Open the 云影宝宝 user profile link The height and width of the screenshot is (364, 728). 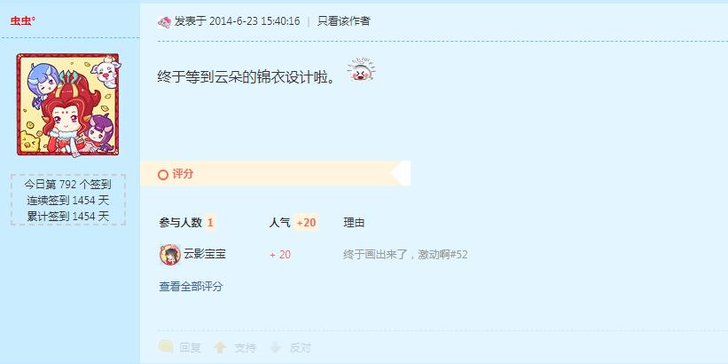(x=205, y=254)
